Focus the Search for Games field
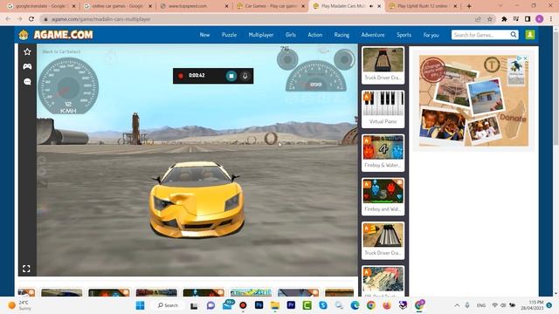The width and height of the screenshot is (559, 314). 480,35
